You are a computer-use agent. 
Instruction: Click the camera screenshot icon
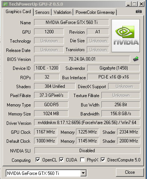pos(139,12)
